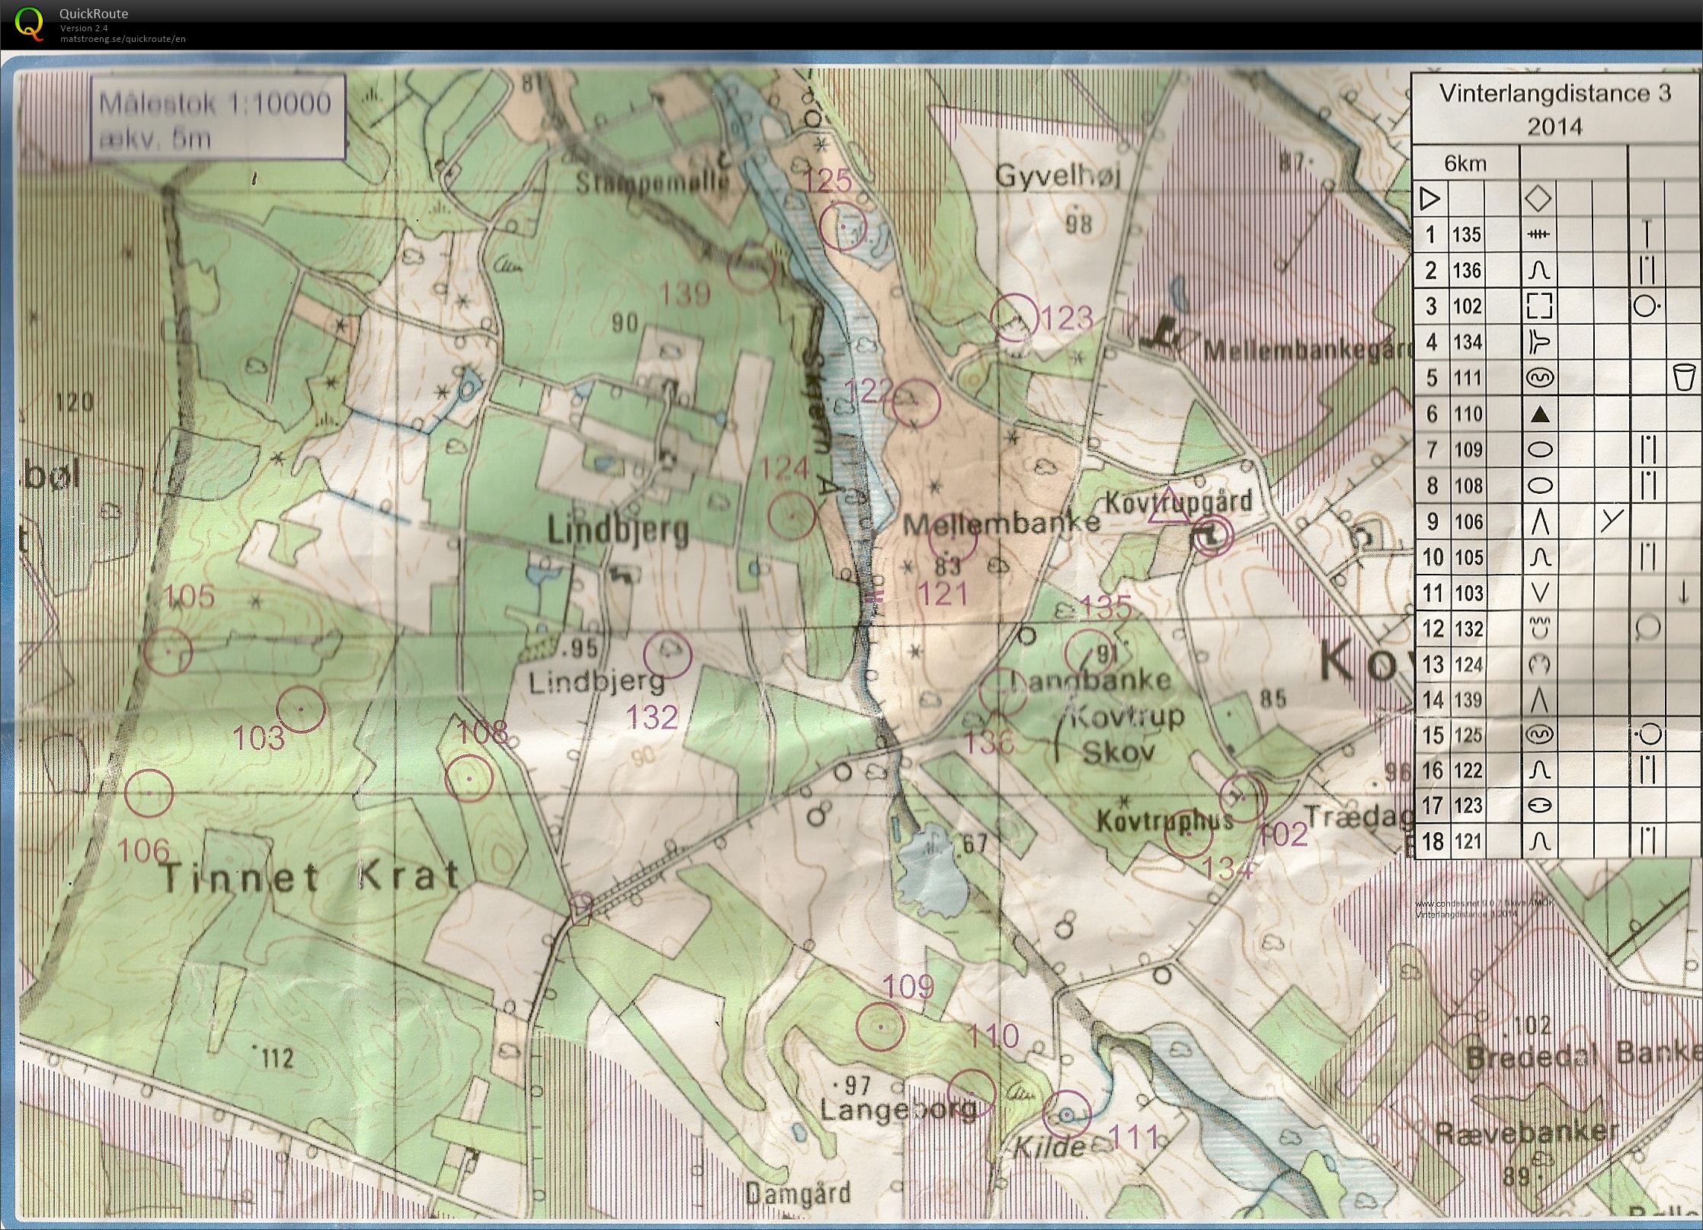Click the "Målestok 1:10000" scale label
The image size is (1703, 1230).
coord(216,103)
